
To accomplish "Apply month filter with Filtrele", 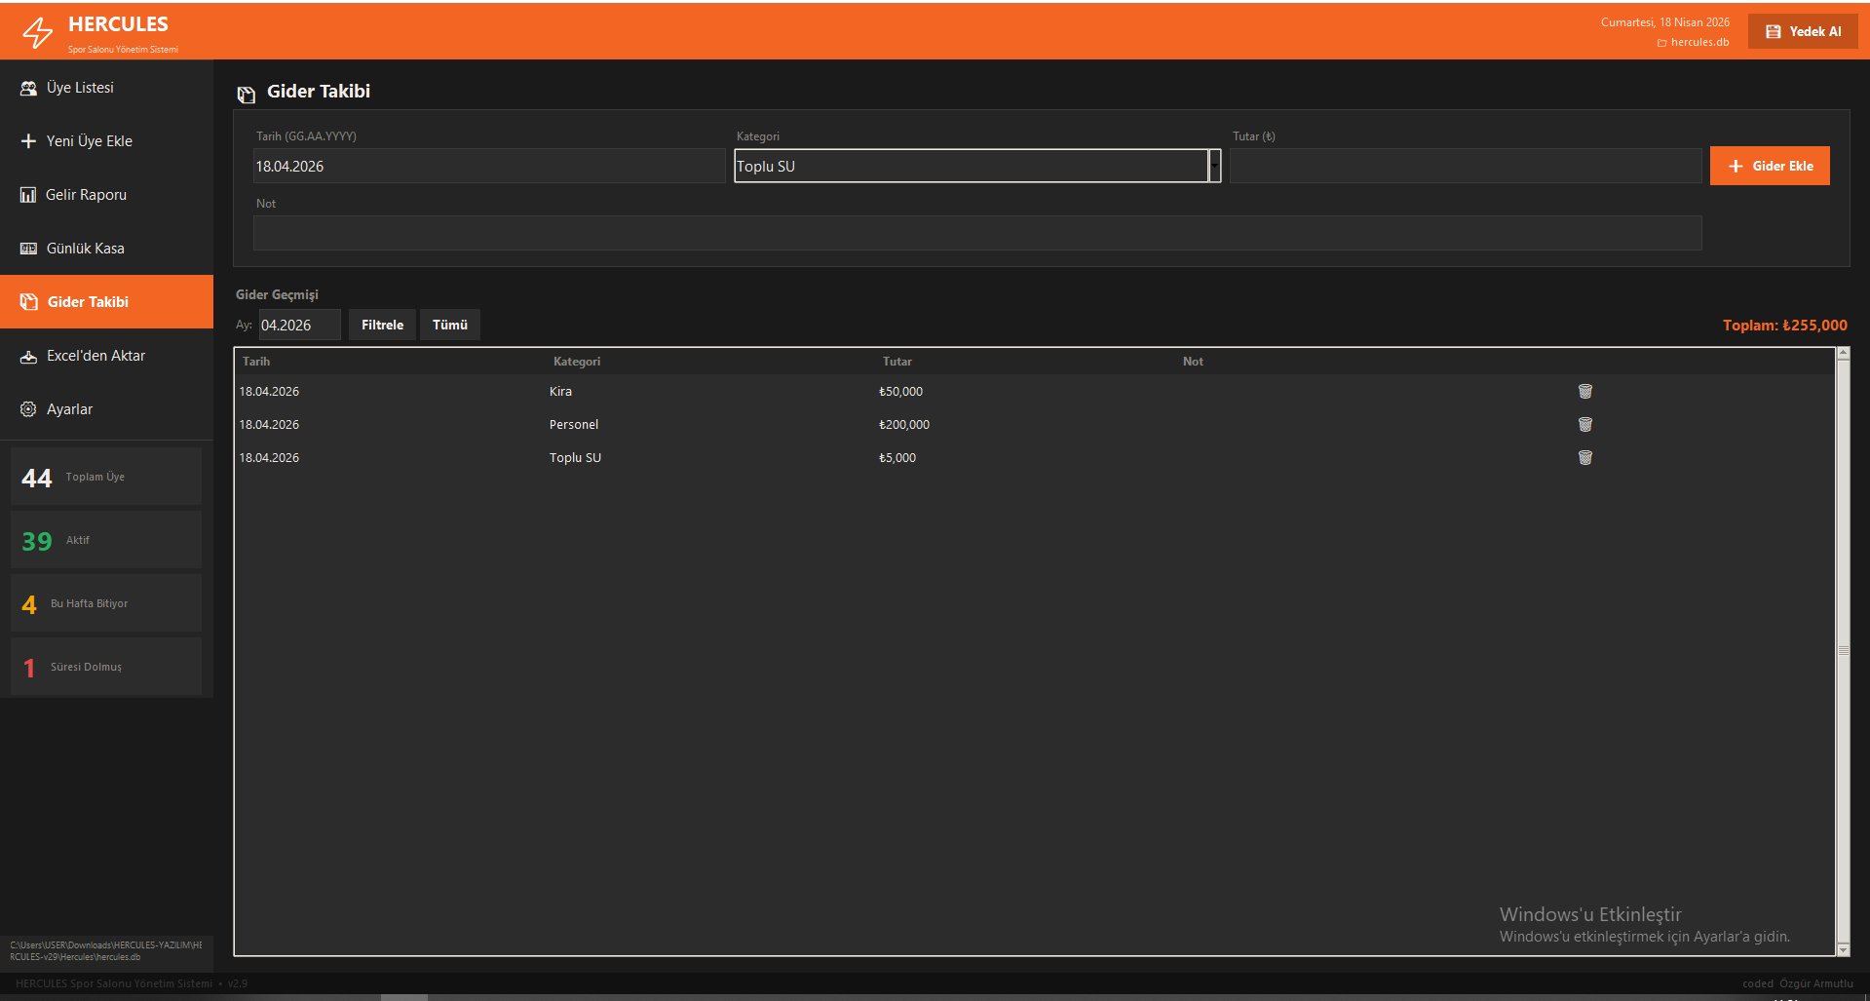I will (x=382, y=325).
